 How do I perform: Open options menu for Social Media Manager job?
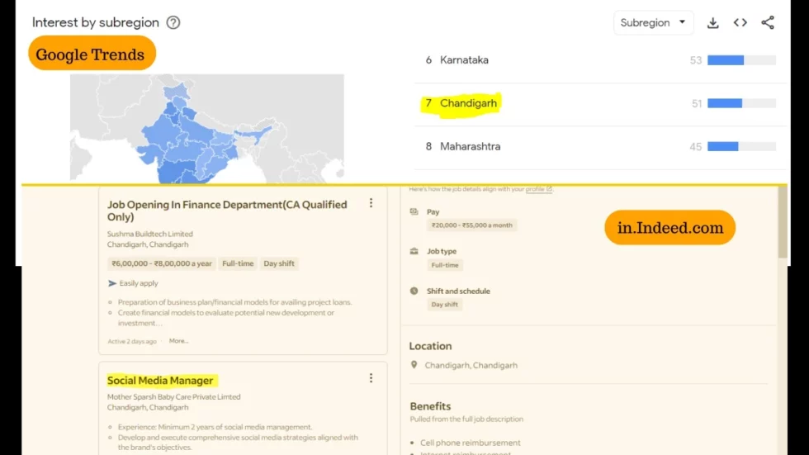click(x=371, y=379)
